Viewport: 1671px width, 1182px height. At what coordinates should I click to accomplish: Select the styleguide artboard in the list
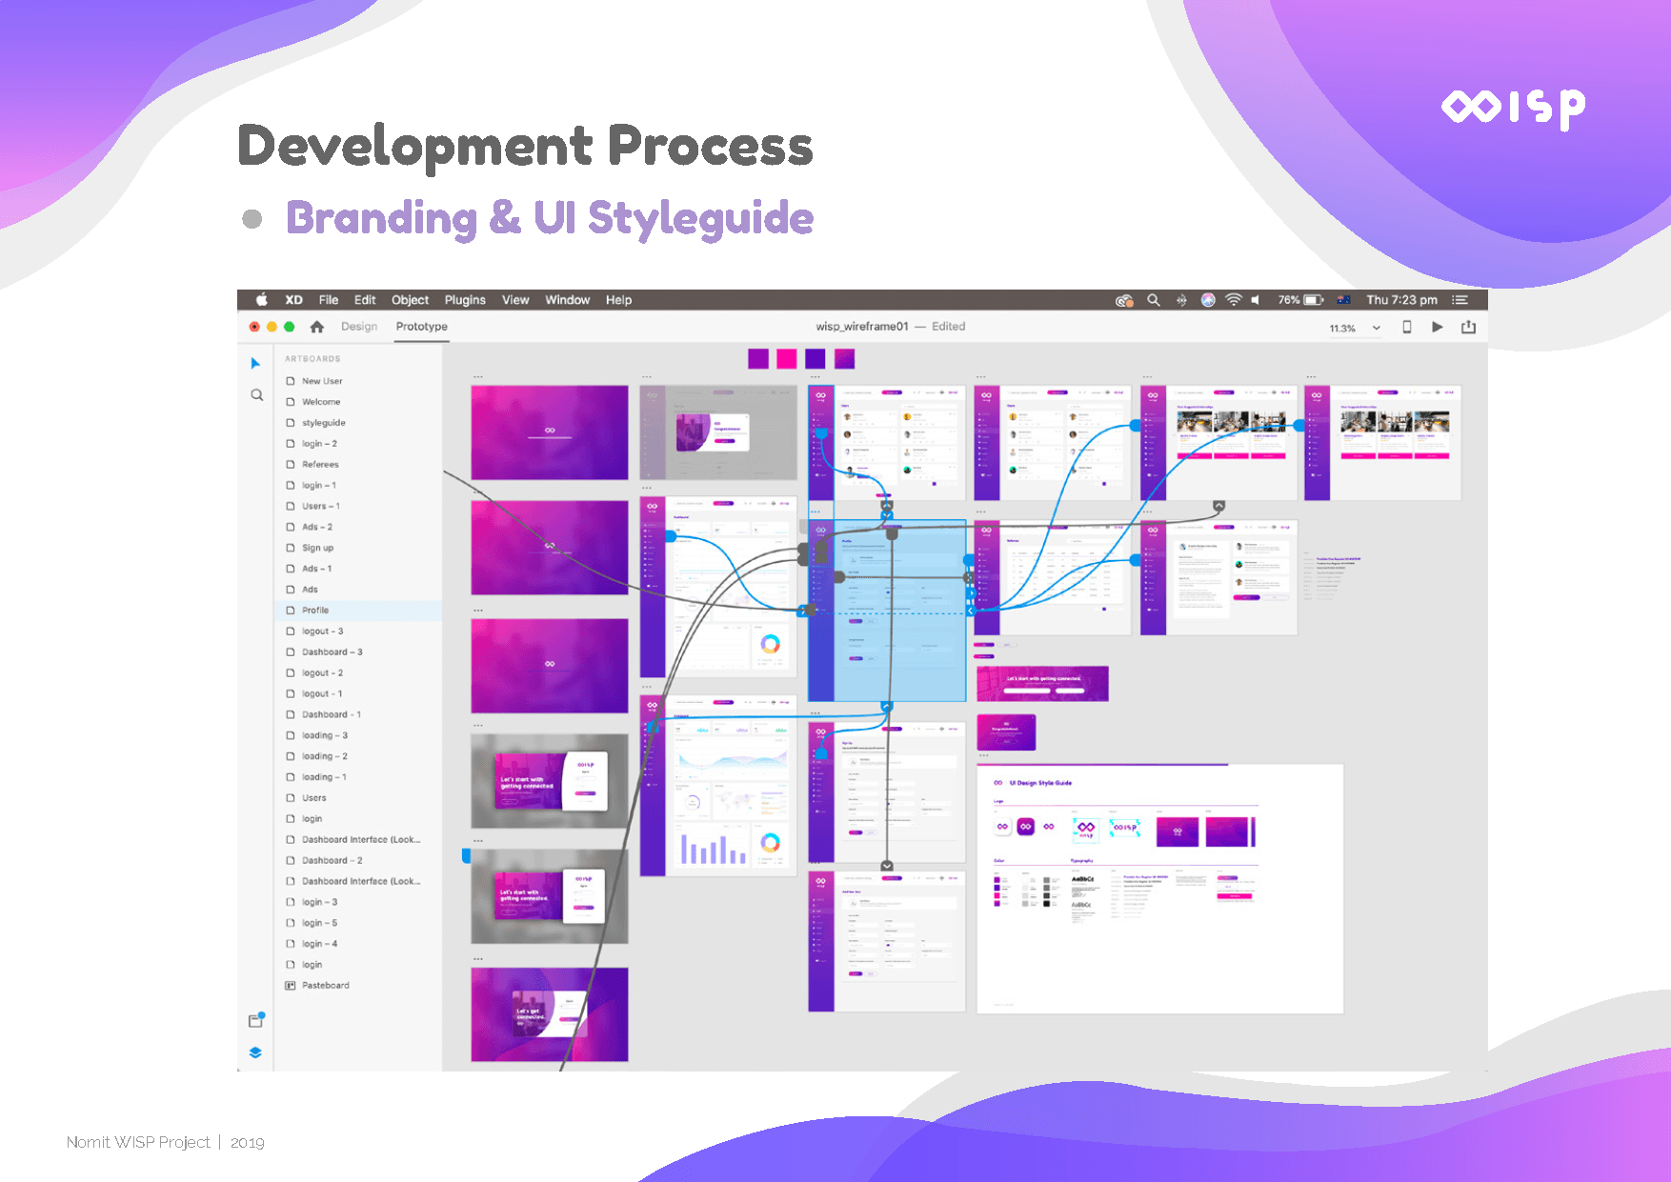pyautogui.click(x=324, y=423)
